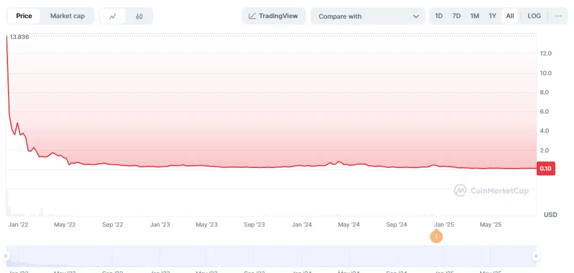Set the time range to 1D

(439, 16)
